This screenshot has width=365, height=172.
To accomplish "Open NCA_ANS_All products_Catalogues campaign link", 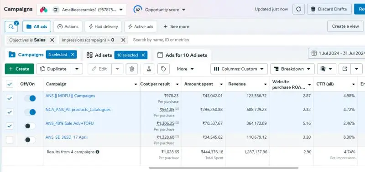I will tap(78, 110).
